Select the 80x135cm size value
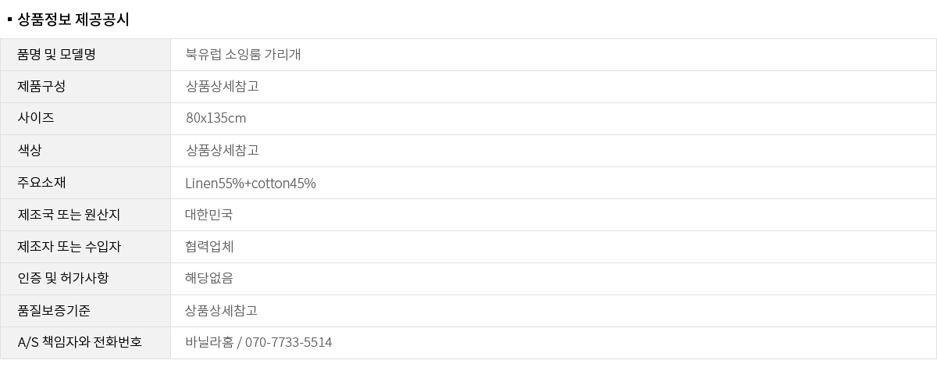Screen dimensions: 937x371 coord(216,118)
